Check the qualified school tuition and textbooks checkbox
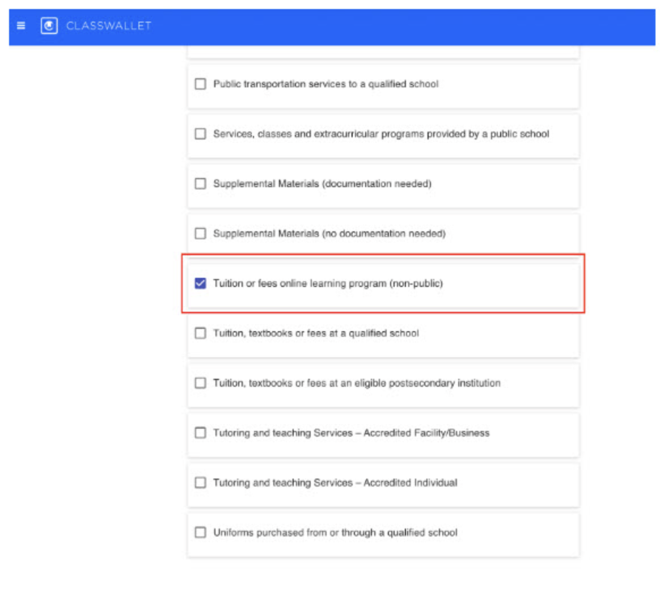Screen dimensions: 660x592 (200, 333)
